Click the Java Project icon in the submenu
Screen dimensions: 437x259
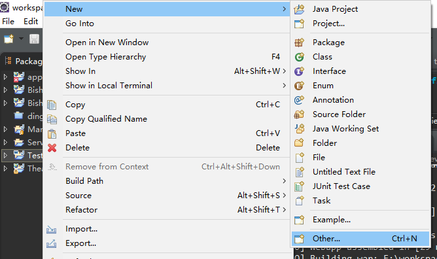(300, 9)
